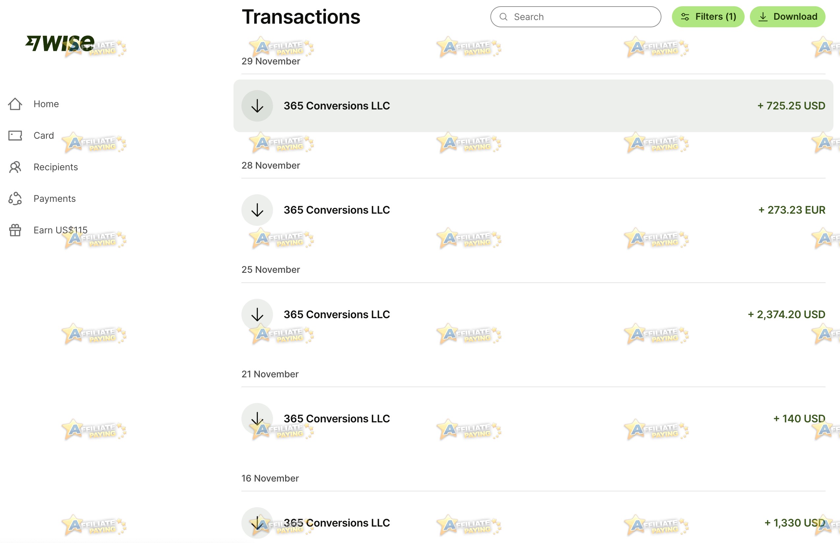Click the + 2,374.20 USD amount
Image resolution: width=840 pixels, height=543 pixels.
(x=787, y=315)
